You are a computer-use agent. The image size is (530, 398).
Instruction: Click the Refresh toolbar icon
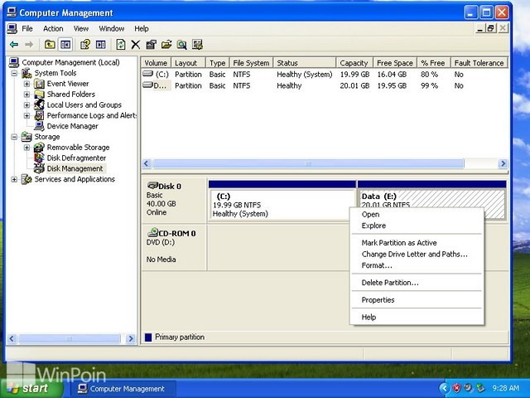pos(121,44)
